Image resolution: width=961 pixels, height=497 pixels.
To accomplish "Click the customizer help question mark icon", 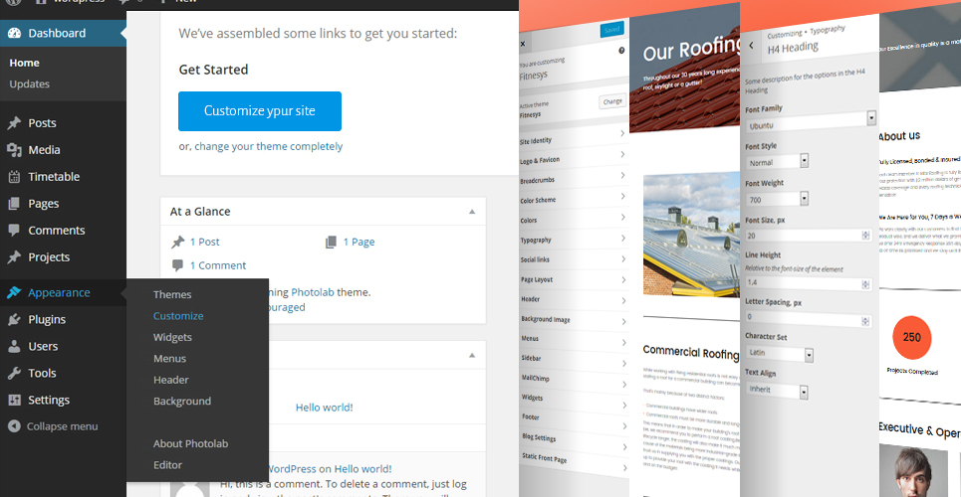I will click(x=621, y=50).
